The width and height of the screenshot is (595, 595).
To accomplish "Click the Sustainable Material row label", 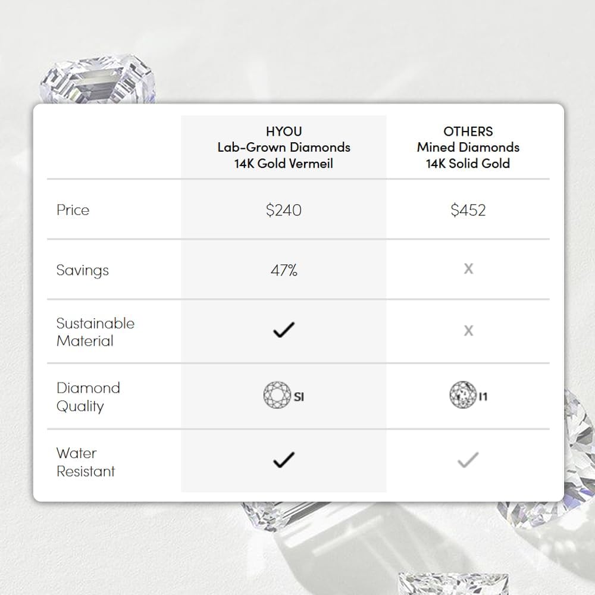I will pos(95,332).
